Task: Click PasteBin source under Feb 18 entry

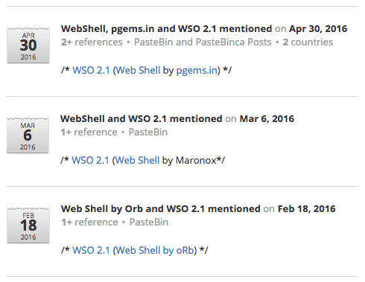Action: click(149, 222)
